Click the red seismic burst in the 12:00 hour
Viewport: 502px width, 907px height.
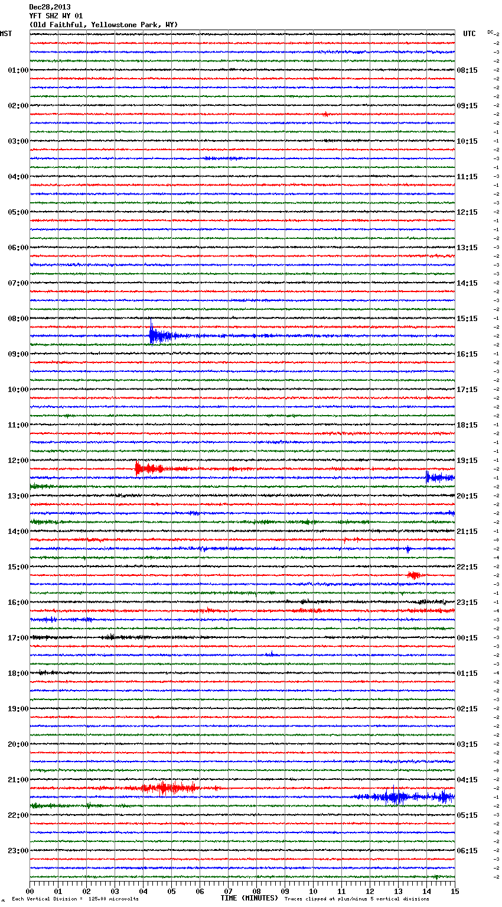tap(149, 468)
